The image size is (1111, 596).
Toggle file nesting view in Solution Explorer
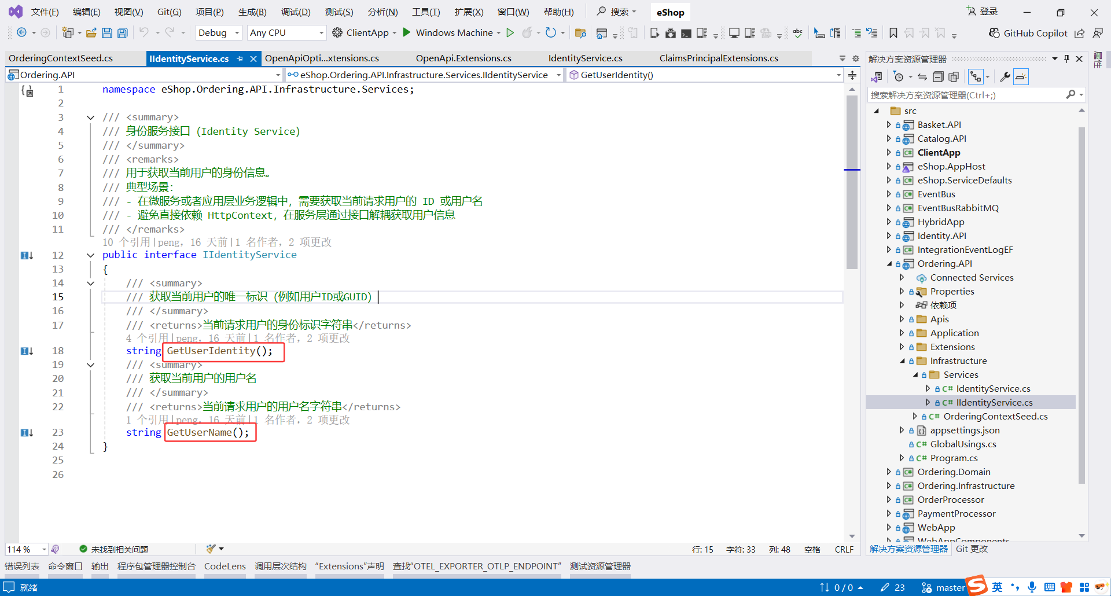coord(976,77)
